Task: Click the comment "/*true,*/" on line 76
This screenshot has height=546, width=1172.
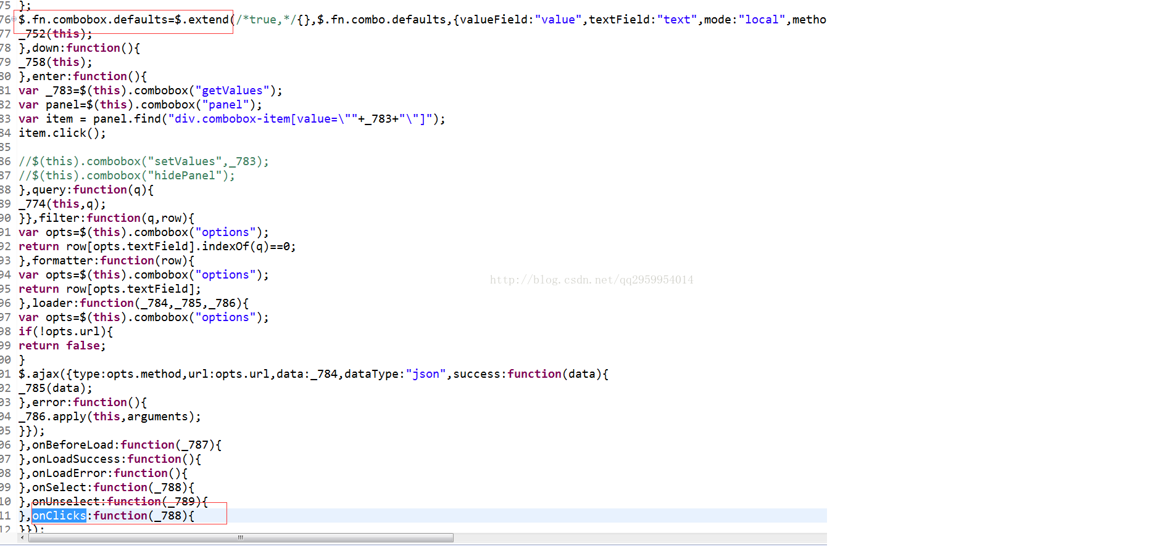Action: coord(266,20)
